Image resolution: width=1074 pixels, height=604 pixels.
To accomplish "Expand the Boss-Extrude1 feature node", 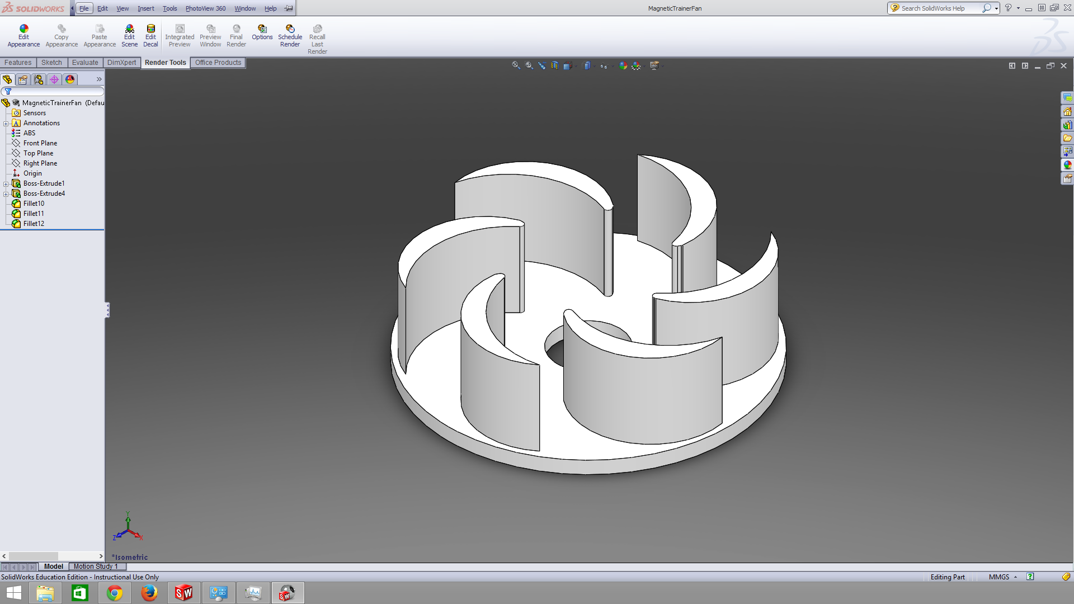I will point(6,184).
